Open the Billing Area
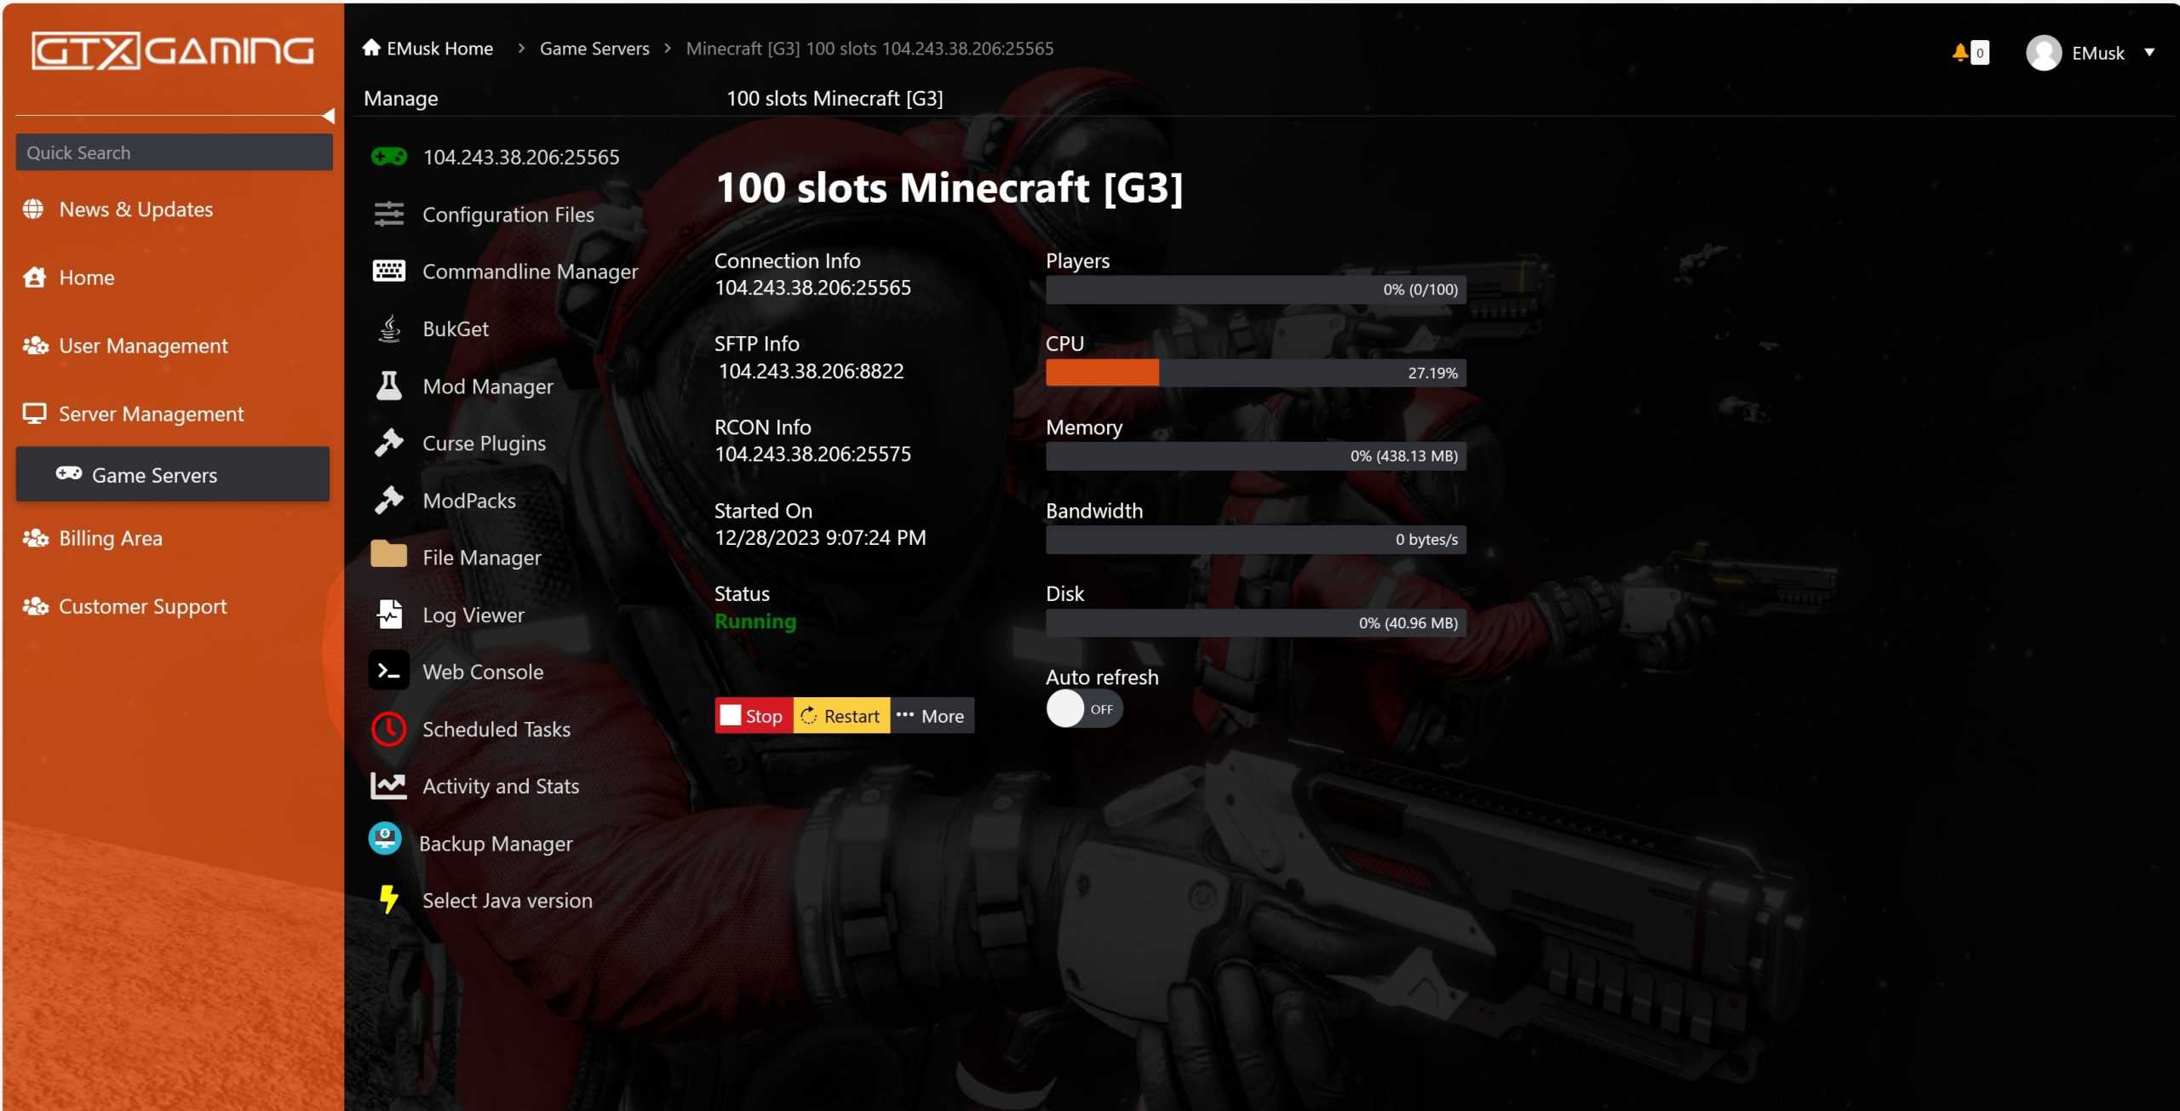This screenshot has height=1111, width=2180. point(110,538)
